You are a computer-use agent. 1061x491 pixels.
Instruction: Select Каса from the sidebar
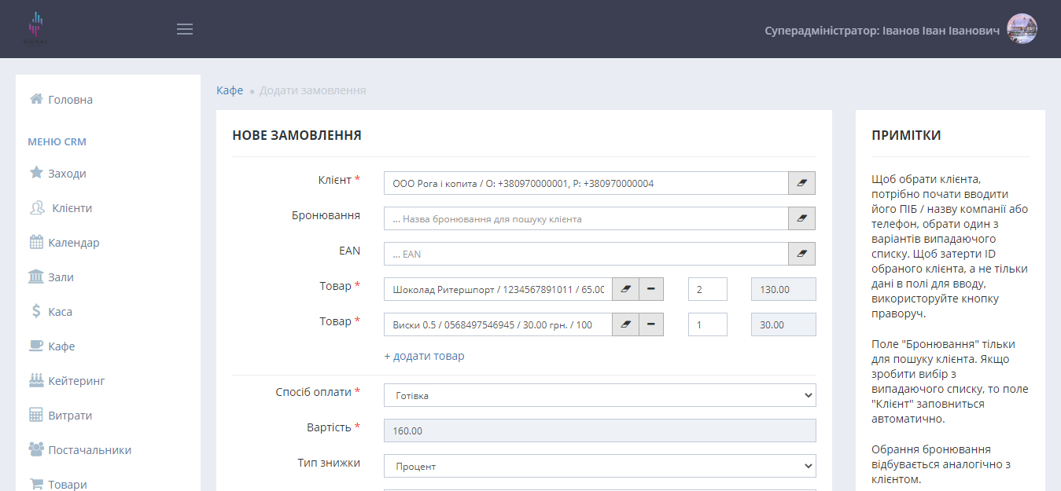click(x=60, y=312)
